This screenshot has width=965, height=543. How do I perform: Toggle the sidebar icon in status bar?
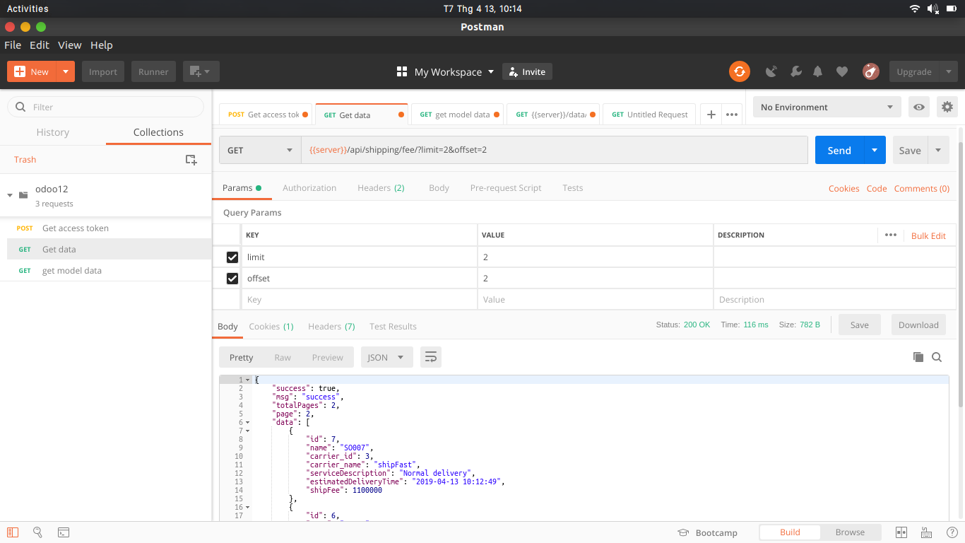point(13,532)
